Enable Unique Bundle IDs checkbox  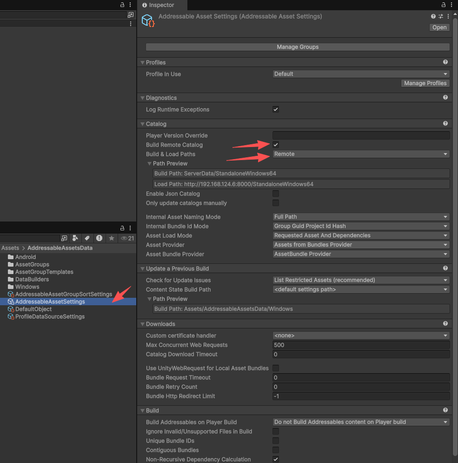(276, 441)
